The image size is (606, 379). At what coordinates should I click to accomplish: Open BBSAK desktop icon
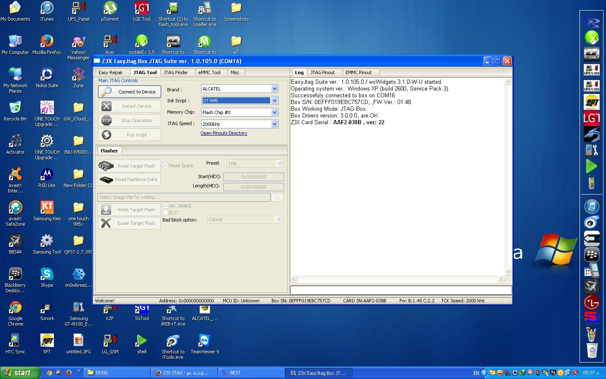(15, 245)
